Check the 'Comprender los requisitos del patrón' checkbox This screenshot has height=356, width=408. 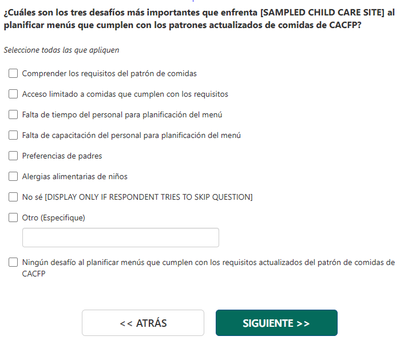tap(13, 73)
